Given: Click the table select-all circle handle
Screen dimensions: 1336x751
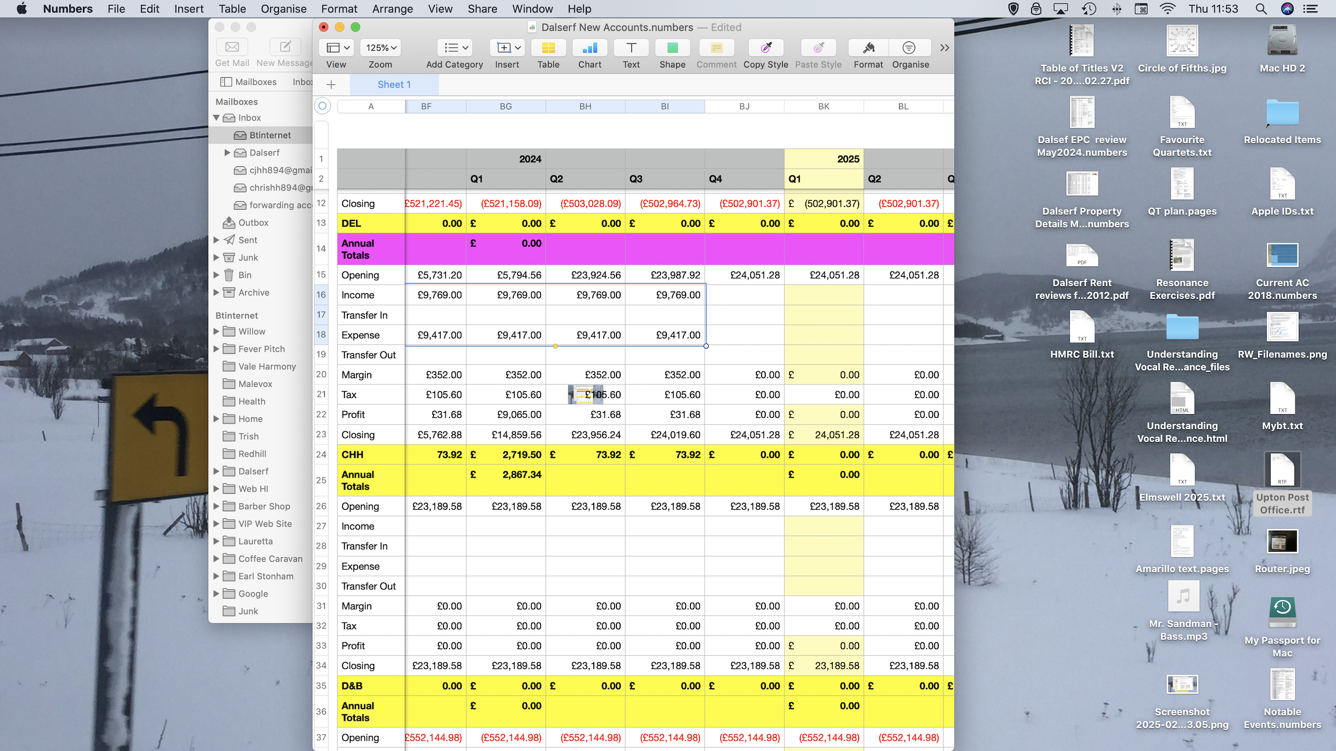Looking at the screenshot, I should pos(322,106).
